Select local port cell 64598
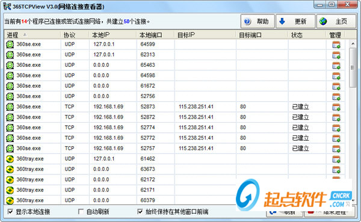 (x=147, y=75)
